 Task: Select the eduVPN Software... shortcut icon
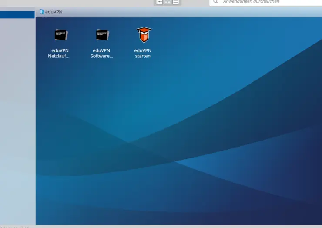[x=102, y=35]
